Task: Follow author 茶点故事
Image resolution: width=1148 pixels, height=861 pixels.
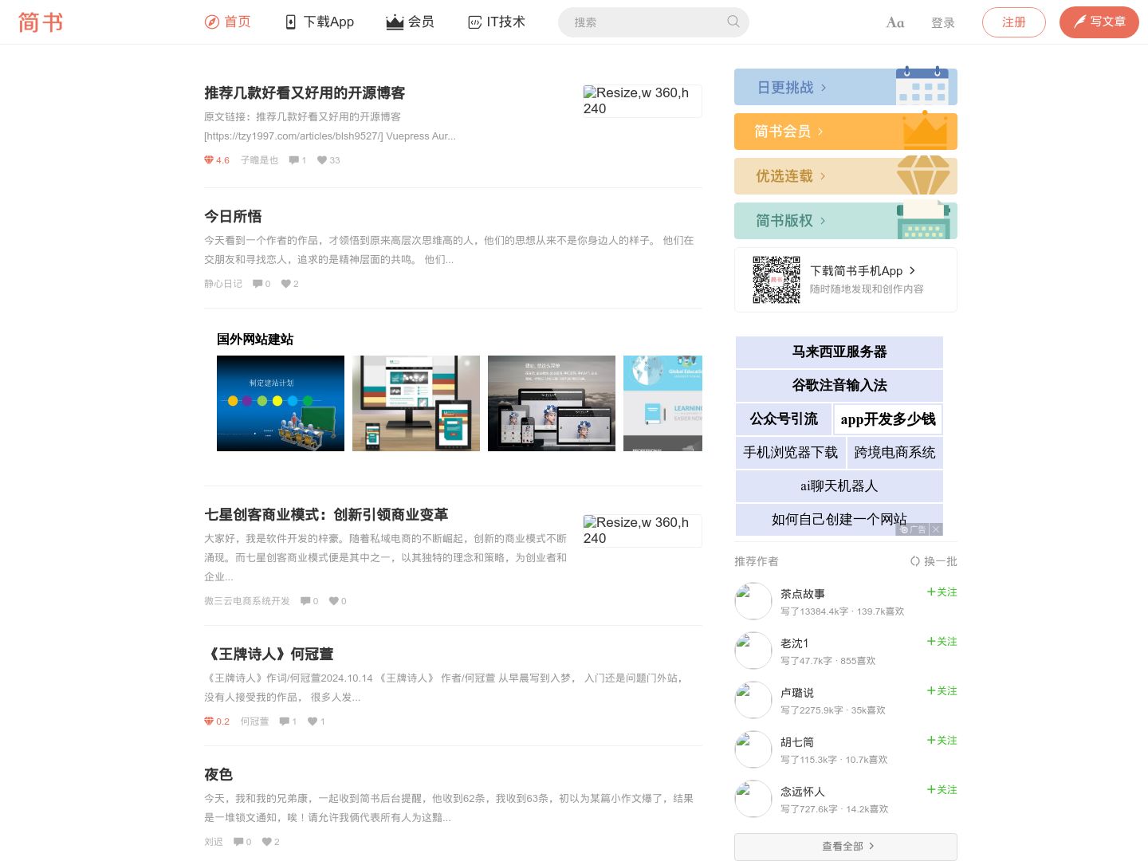Action: click(x=942, y=592)
